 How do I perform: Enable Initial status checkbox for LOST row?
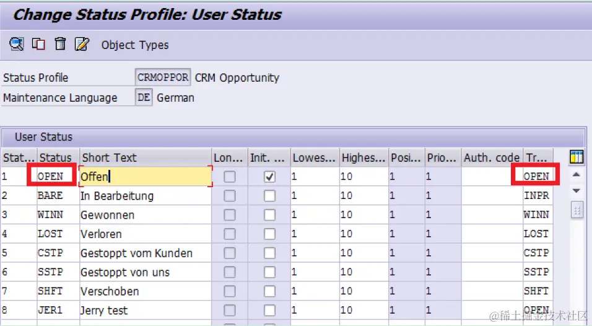tap(269, 234)
